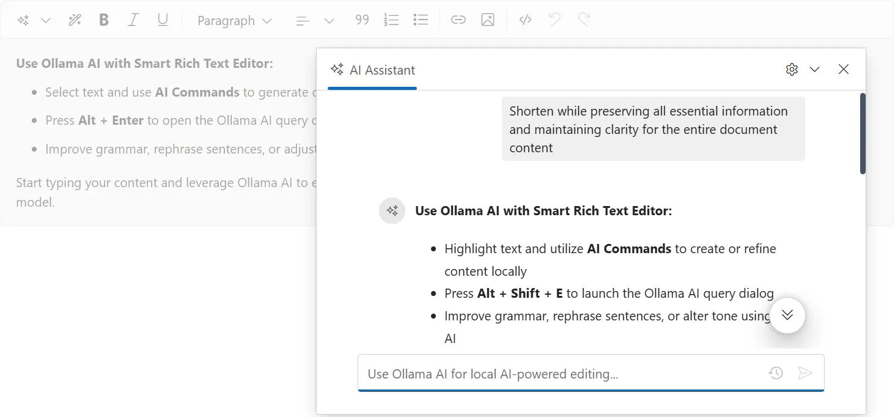
Task: Click the response bullet 'Improve grammar, rephrase sentences, or alter tone'
Action: pos(607,327)
